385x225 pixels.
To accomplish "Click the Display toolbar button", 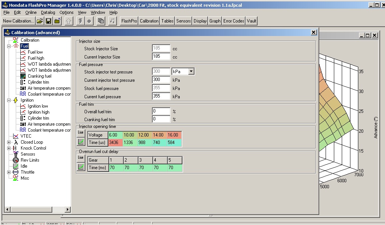I will pyautogui.click(x=200, y=21).
